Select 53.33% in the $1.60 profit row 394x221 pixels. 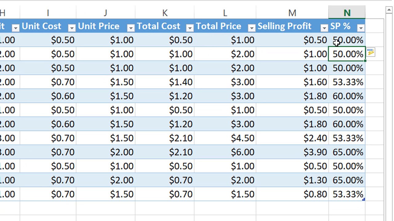click(347, 82)
